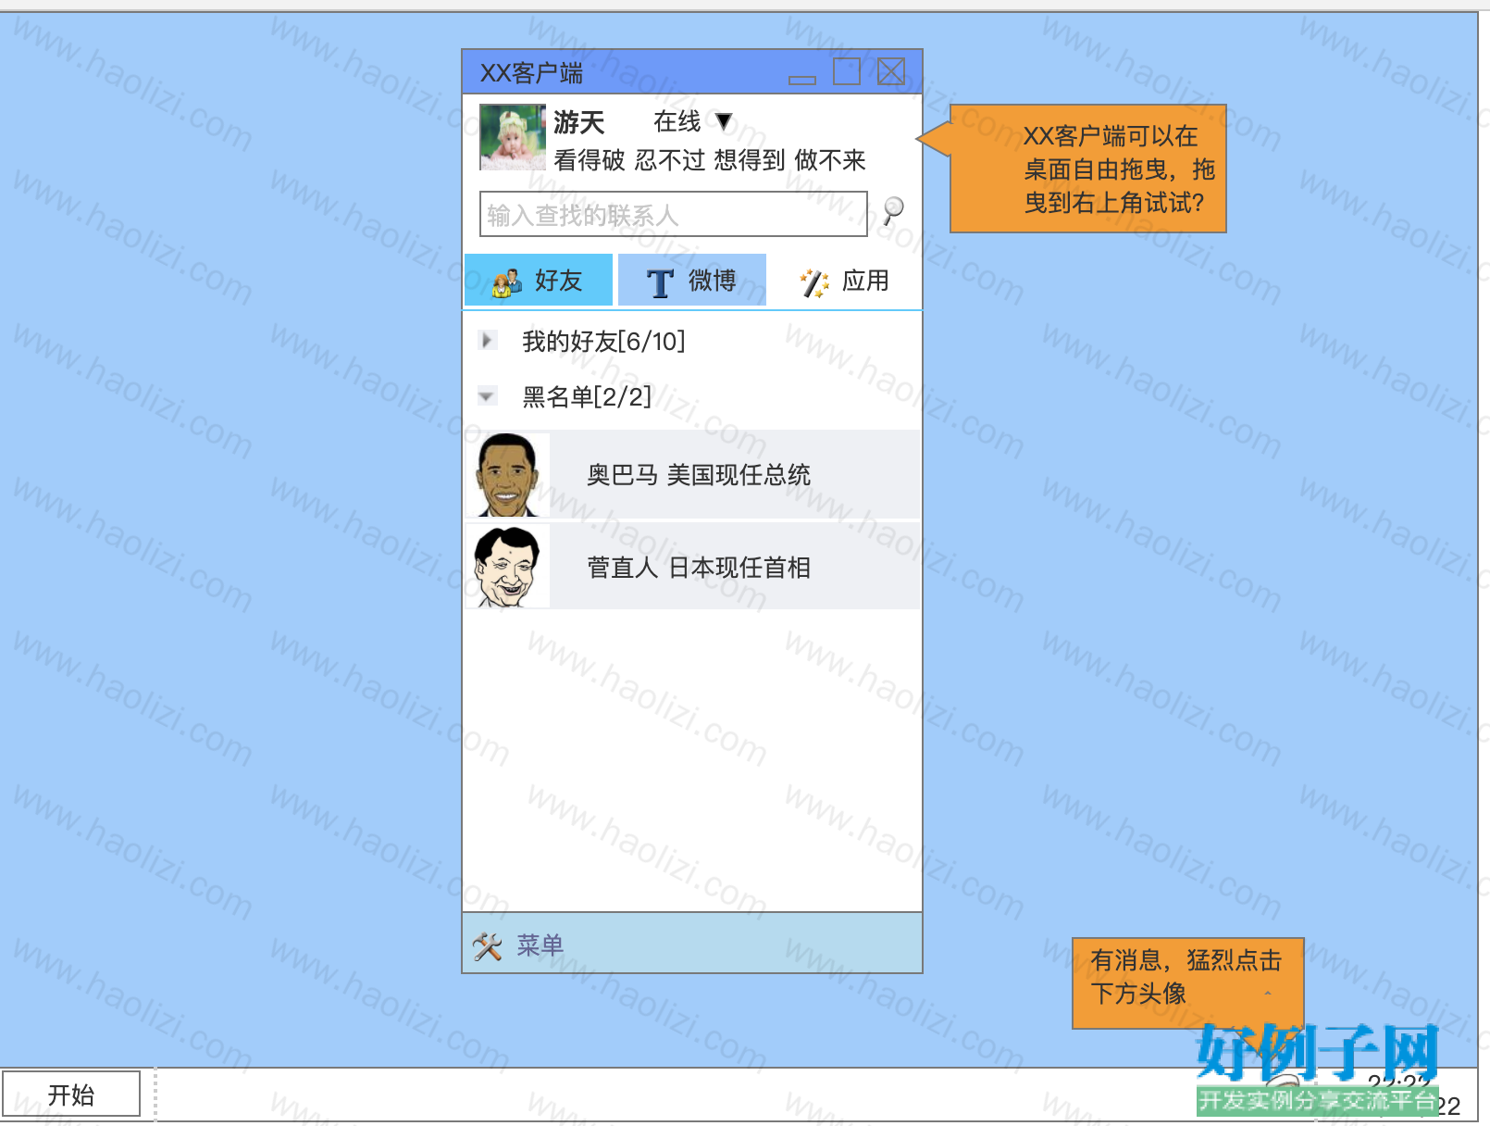Select the 黑名单[2/2] group label
The width and height of the screenshot is (1490, 1126).
pyautogui.click(x=587, y=397)
